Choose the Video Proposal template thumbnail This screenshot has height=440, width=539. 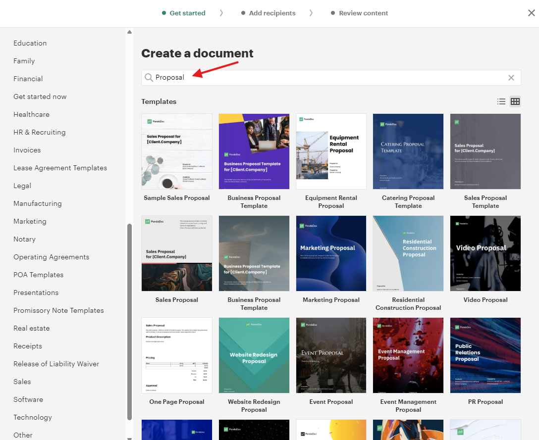point(485,253)
